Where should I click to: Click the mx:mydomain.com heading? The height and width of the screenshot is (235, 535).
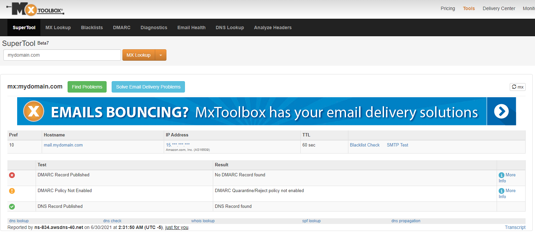(x=35, y=86)
